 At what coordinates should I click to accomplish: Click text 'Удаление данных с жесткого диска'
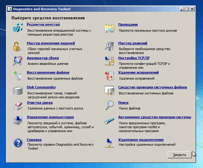55,109
